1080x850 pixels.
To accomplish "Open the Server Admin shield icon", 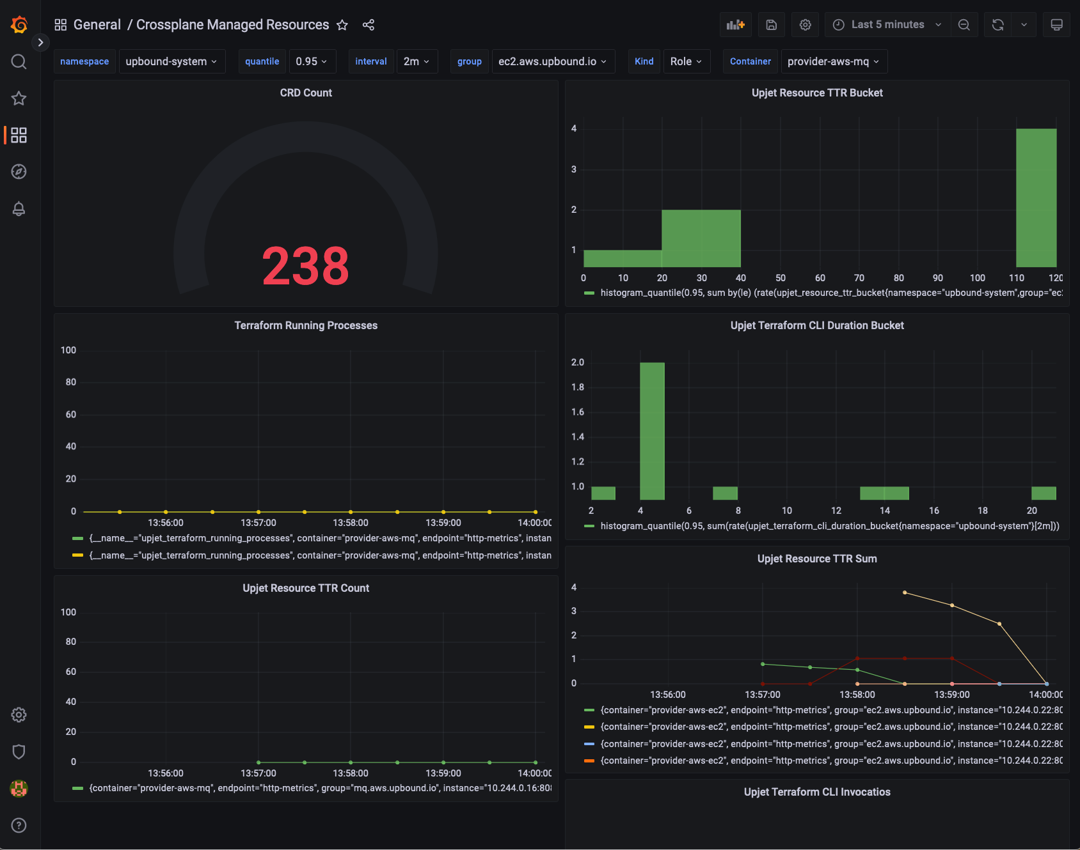I will pyautogui.click(x=19, y=752).
